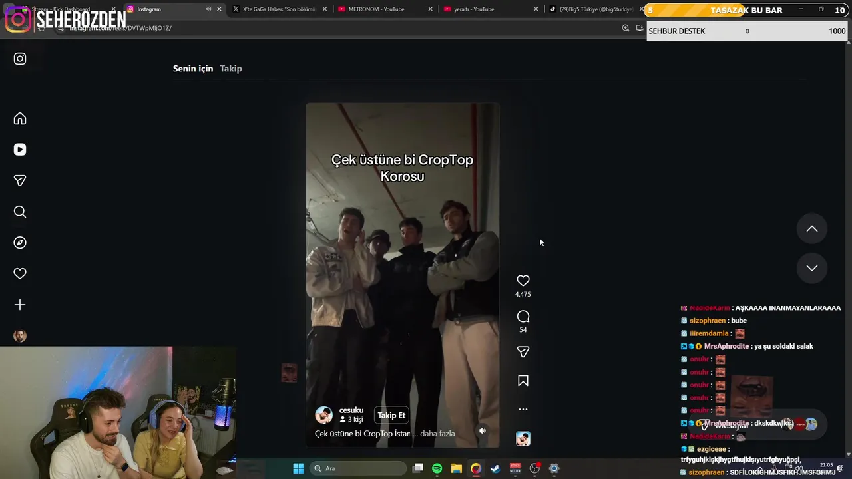
Task: Open the browser icon on taskbar
Action: pyautogui.click(x=476, y=468)
